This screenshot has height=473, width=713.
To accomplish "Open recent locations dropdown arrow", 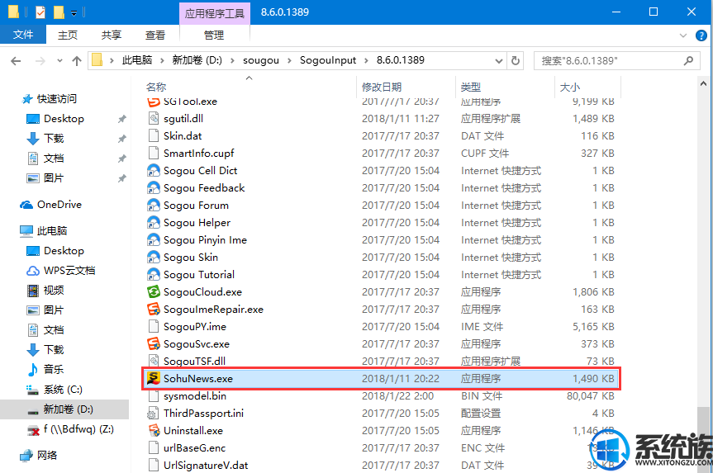I will tap(59, 61).
